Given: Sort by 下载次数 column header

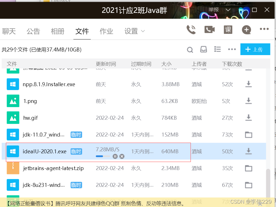Looking at the screenshot, I should pyautogui.click(x=232, y=64).
